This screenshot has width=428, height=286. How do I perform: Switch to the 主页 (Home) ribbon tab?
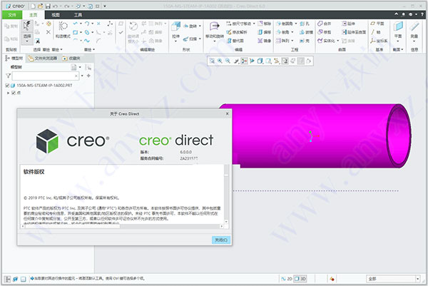click(x=34, y=15)
